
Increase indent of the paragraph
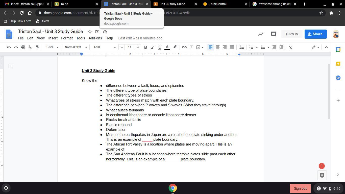281,47
